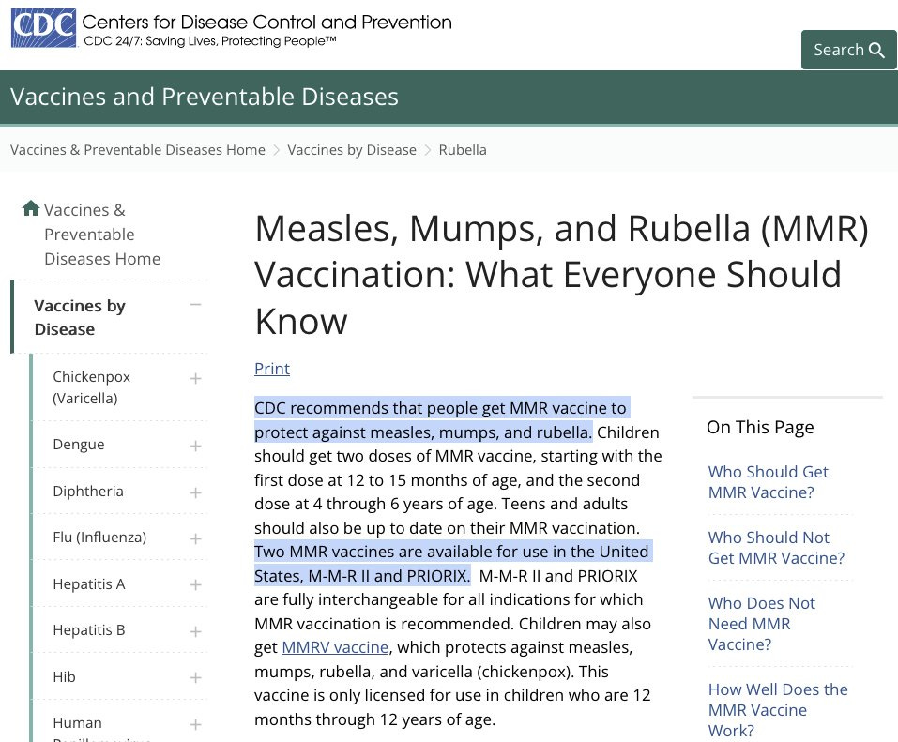Go to Who Does Not Need MMR Vaccine?
898x742 pixels.
click(762, 624)
